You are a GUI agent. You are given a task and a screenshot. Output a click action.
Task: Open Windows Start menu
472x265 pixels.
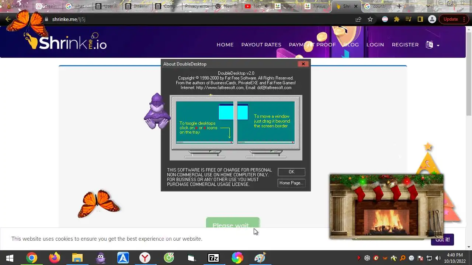tap(10, 258)
